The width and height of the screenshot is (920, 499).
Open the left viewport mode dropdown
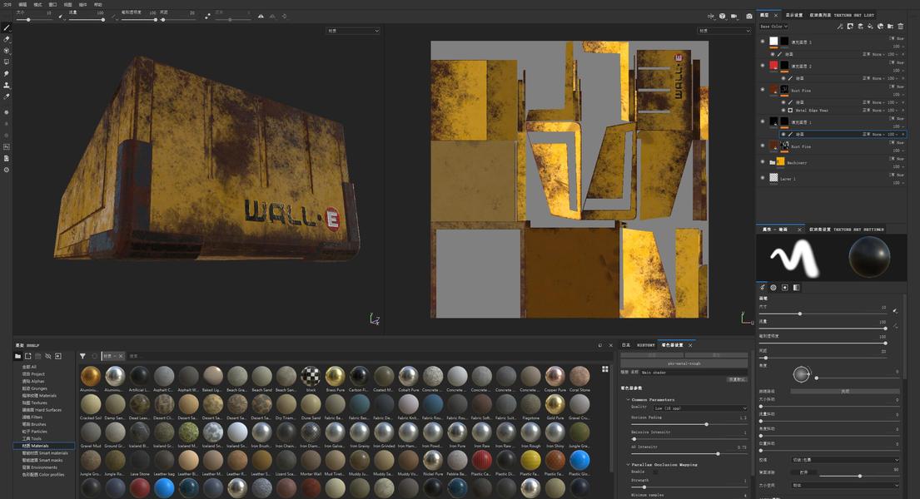point(353,31)
